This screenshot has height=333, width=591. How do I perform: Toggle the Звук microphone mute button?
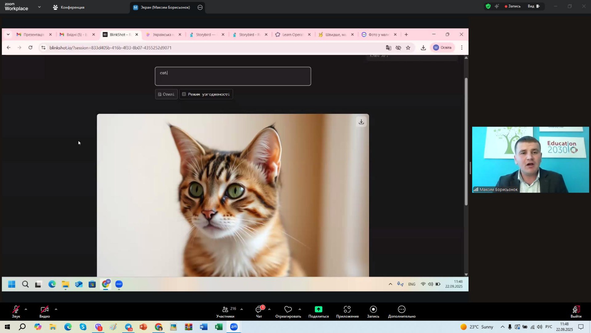(16, 311)
